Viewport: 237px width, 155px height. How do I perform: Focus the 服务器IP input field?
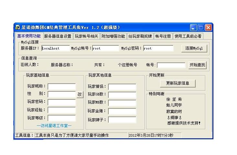click(55, 49)
